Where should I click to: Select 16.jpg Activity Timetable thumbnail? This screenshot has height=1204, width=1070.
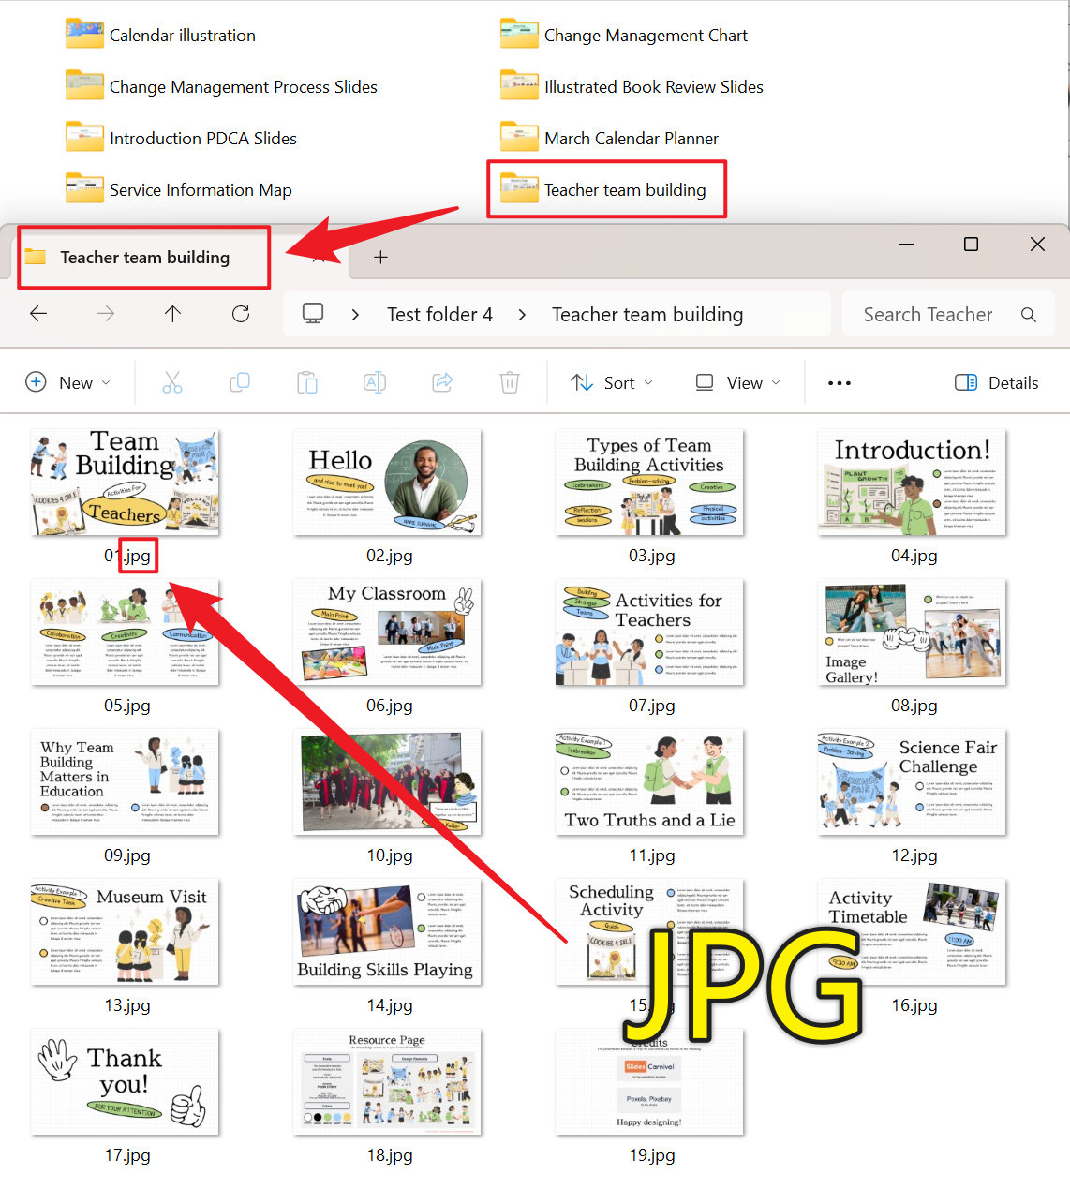912,932
